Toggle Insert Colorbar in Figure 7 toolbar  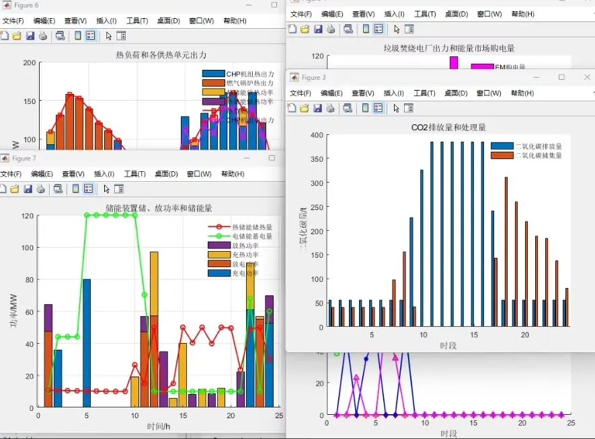[75, 189]
